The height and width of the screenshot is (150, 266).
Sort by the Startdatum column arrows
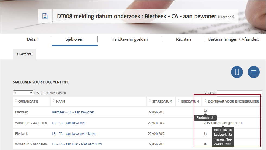[150, 101]
